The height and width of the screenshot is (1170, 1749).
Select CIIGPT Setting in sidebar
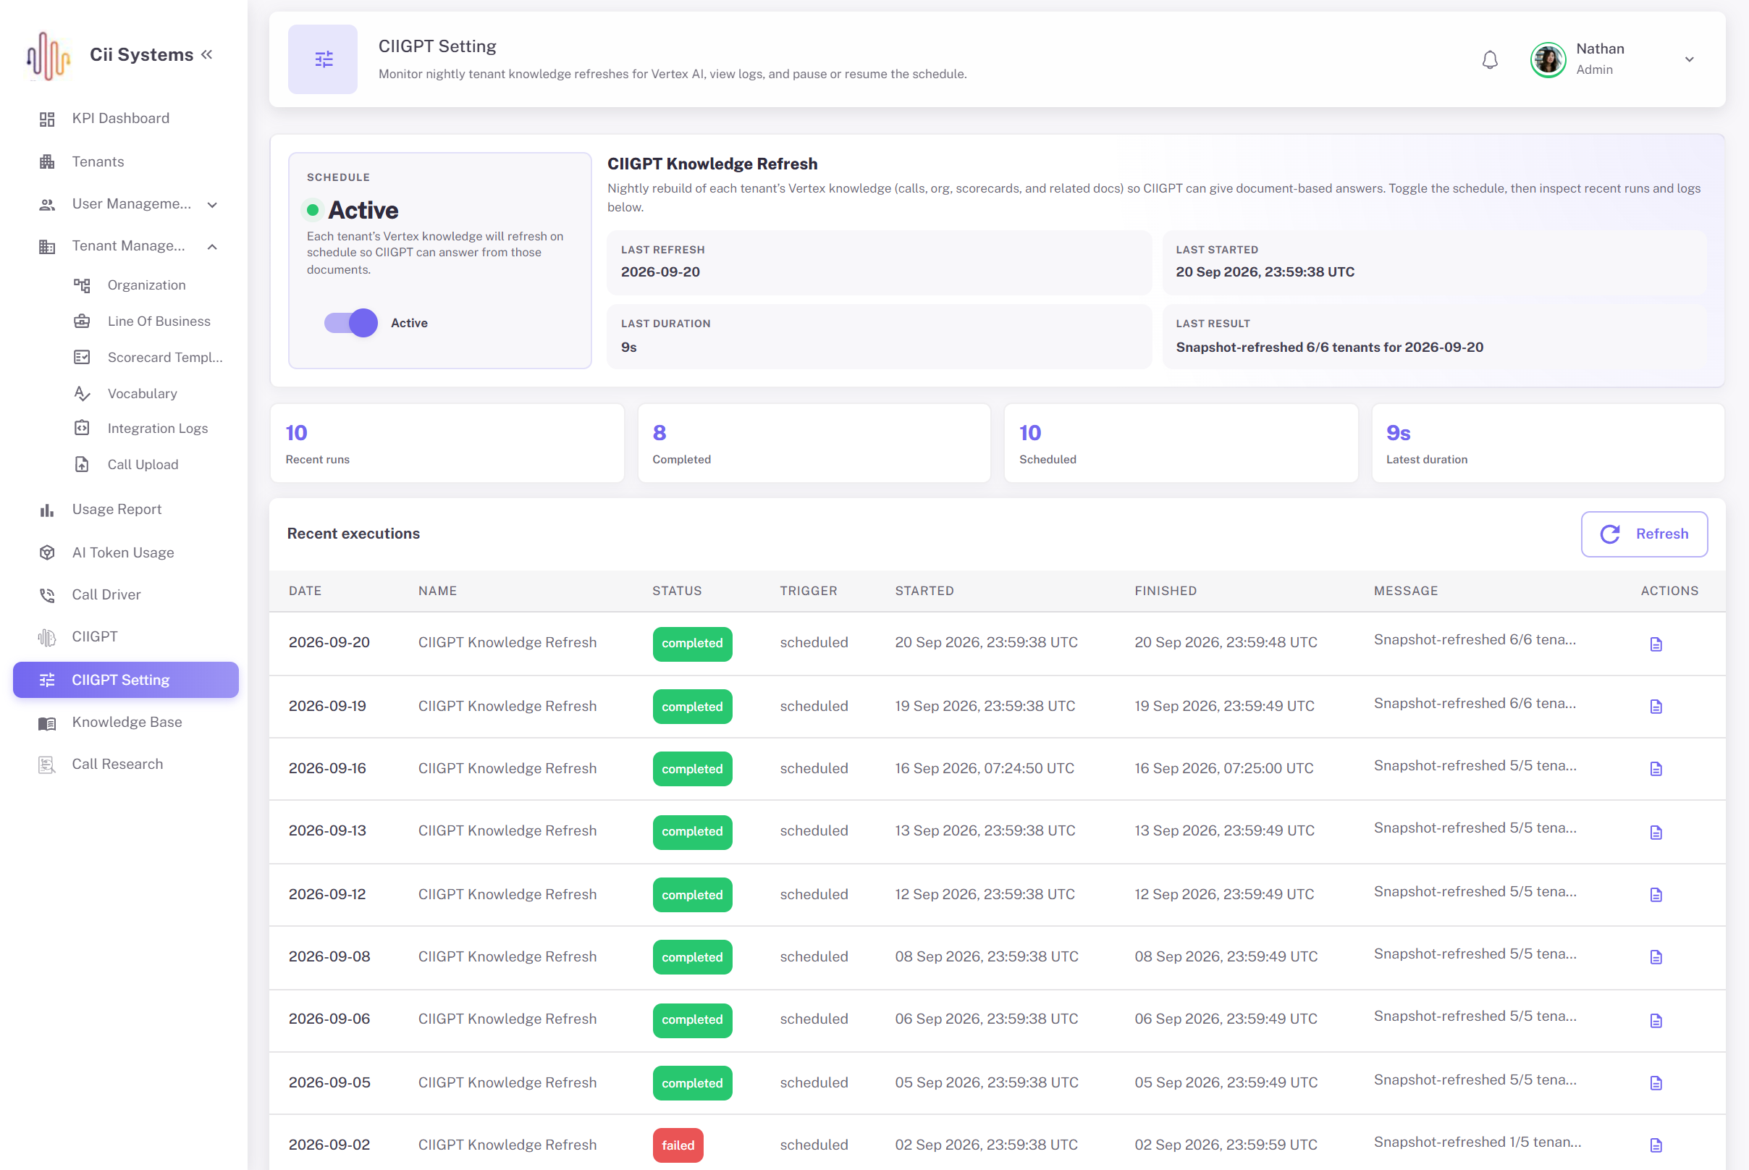(x=126, y=681)
